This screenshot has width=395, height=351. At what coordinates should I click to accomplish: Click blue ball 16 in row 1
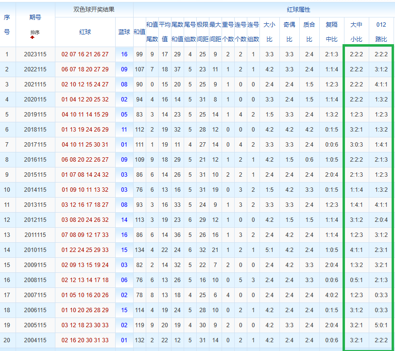click(124, 54)
